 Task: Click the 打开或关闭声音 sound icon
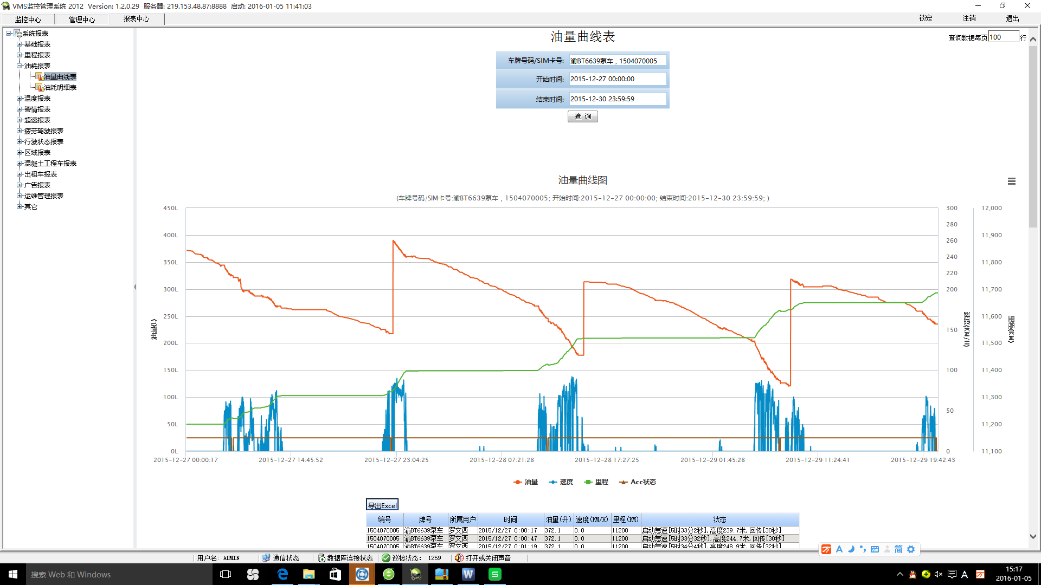459,558
